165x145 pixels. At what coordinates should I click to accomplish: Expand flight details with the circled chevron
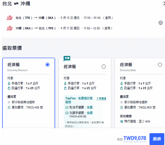[161, 23]
